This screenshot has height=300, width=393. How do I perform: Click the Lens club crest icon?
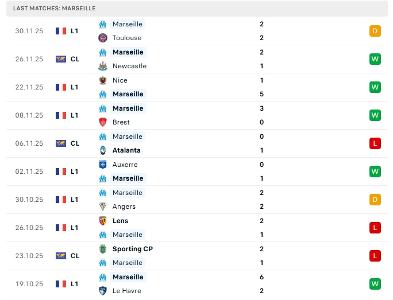point(103,221)
